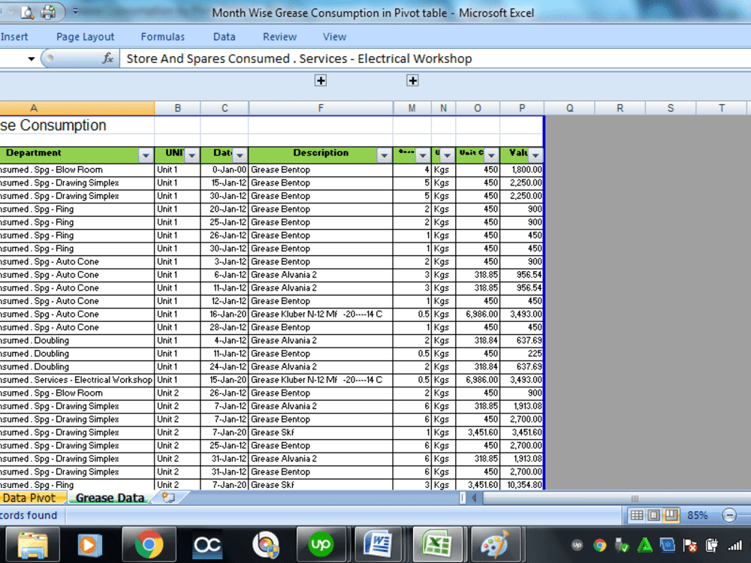The width and height of the screenshot is (751, 563).
Task: Click the Chrome system tray icon
Action: click(599, 545)
